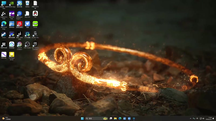216x121 pixels.
Task: Select the new text document file on desktop
Action: (35, 5)
